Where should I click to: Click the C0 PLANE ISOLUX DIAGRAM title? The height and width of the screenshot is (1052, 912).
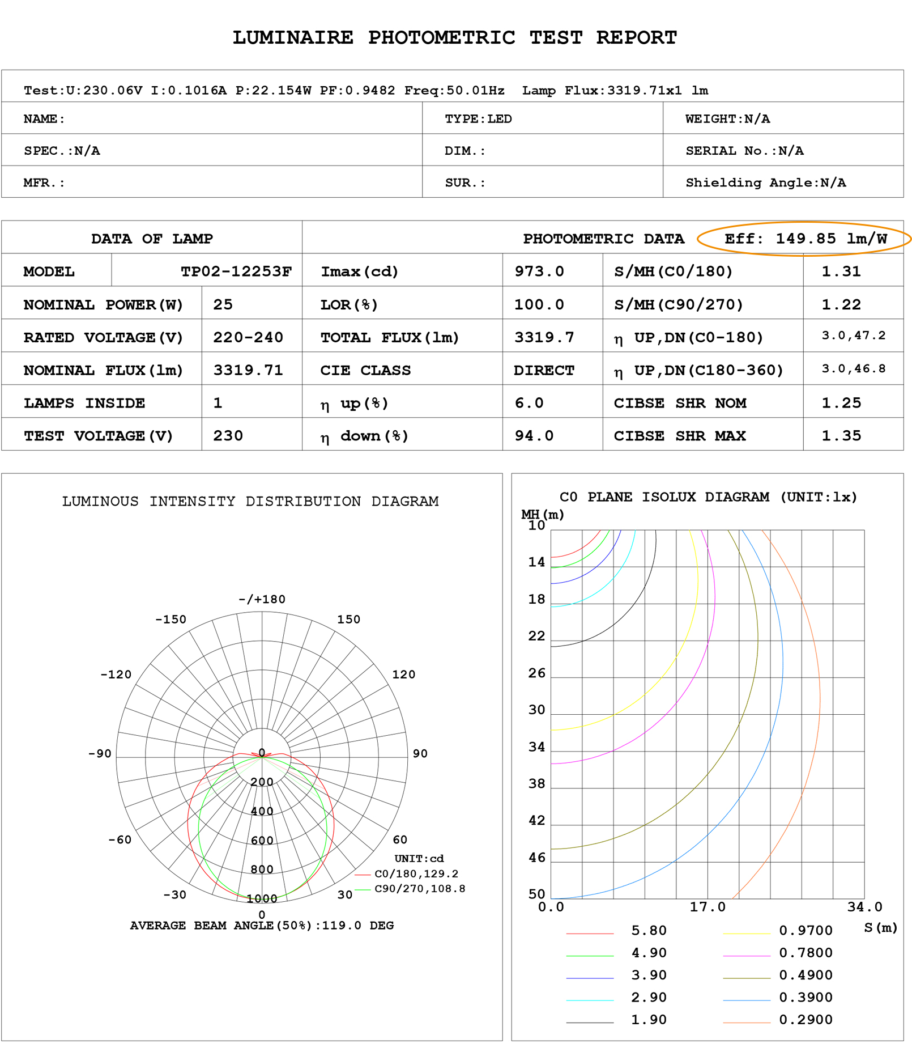[x=708, y=497]
